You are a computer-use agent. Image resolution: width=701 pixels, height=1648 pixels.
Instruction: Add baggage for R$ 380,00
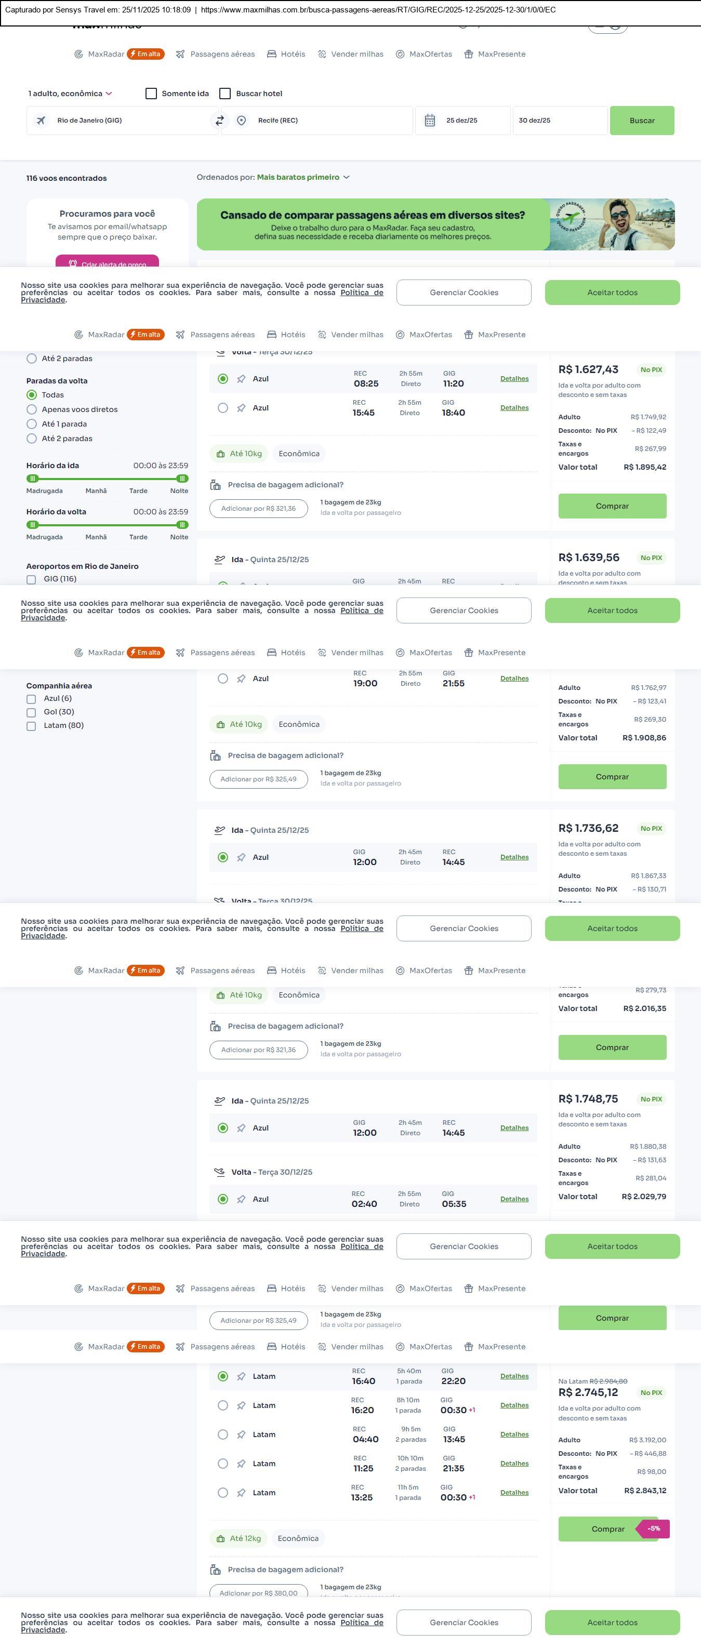[x=258, y=1592]
